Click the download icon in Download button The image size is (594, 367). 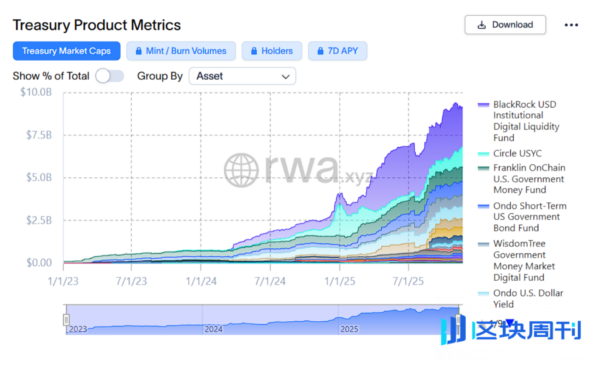coord(481,25)
